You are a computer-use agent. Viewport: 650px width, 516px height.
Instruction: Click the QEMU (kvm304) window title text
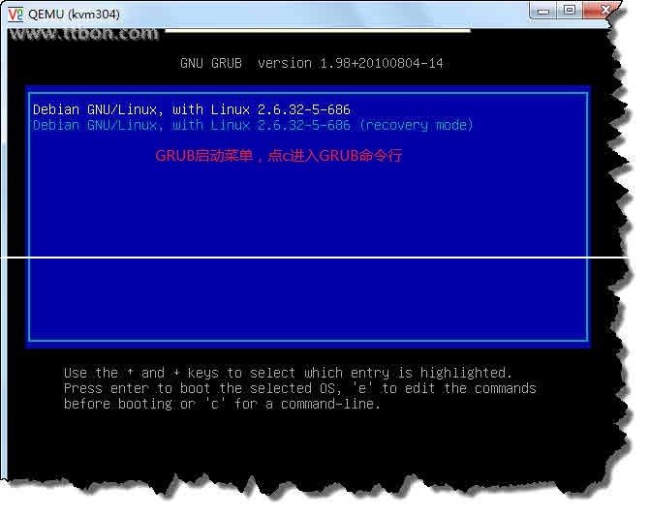pyautogui.click(x=74, y=15)
